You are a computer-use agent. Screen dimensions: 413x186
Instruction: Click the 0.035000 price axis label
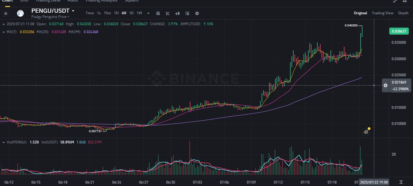[x=399, y=43]
